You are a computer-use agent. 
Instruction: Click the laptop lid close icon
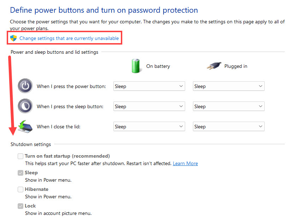click(x=25, y=127)
